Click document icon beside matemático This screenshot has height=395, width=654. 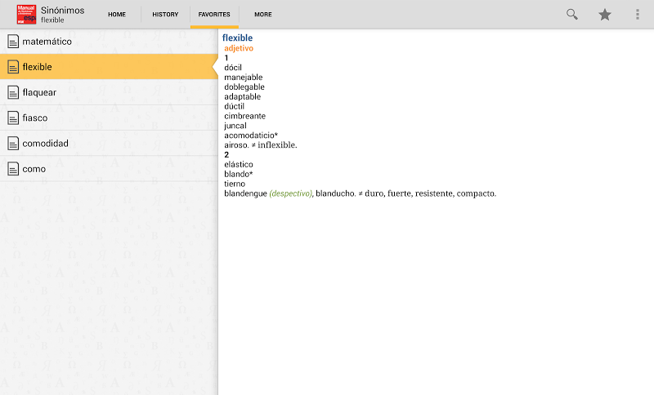tap(13, 42)
